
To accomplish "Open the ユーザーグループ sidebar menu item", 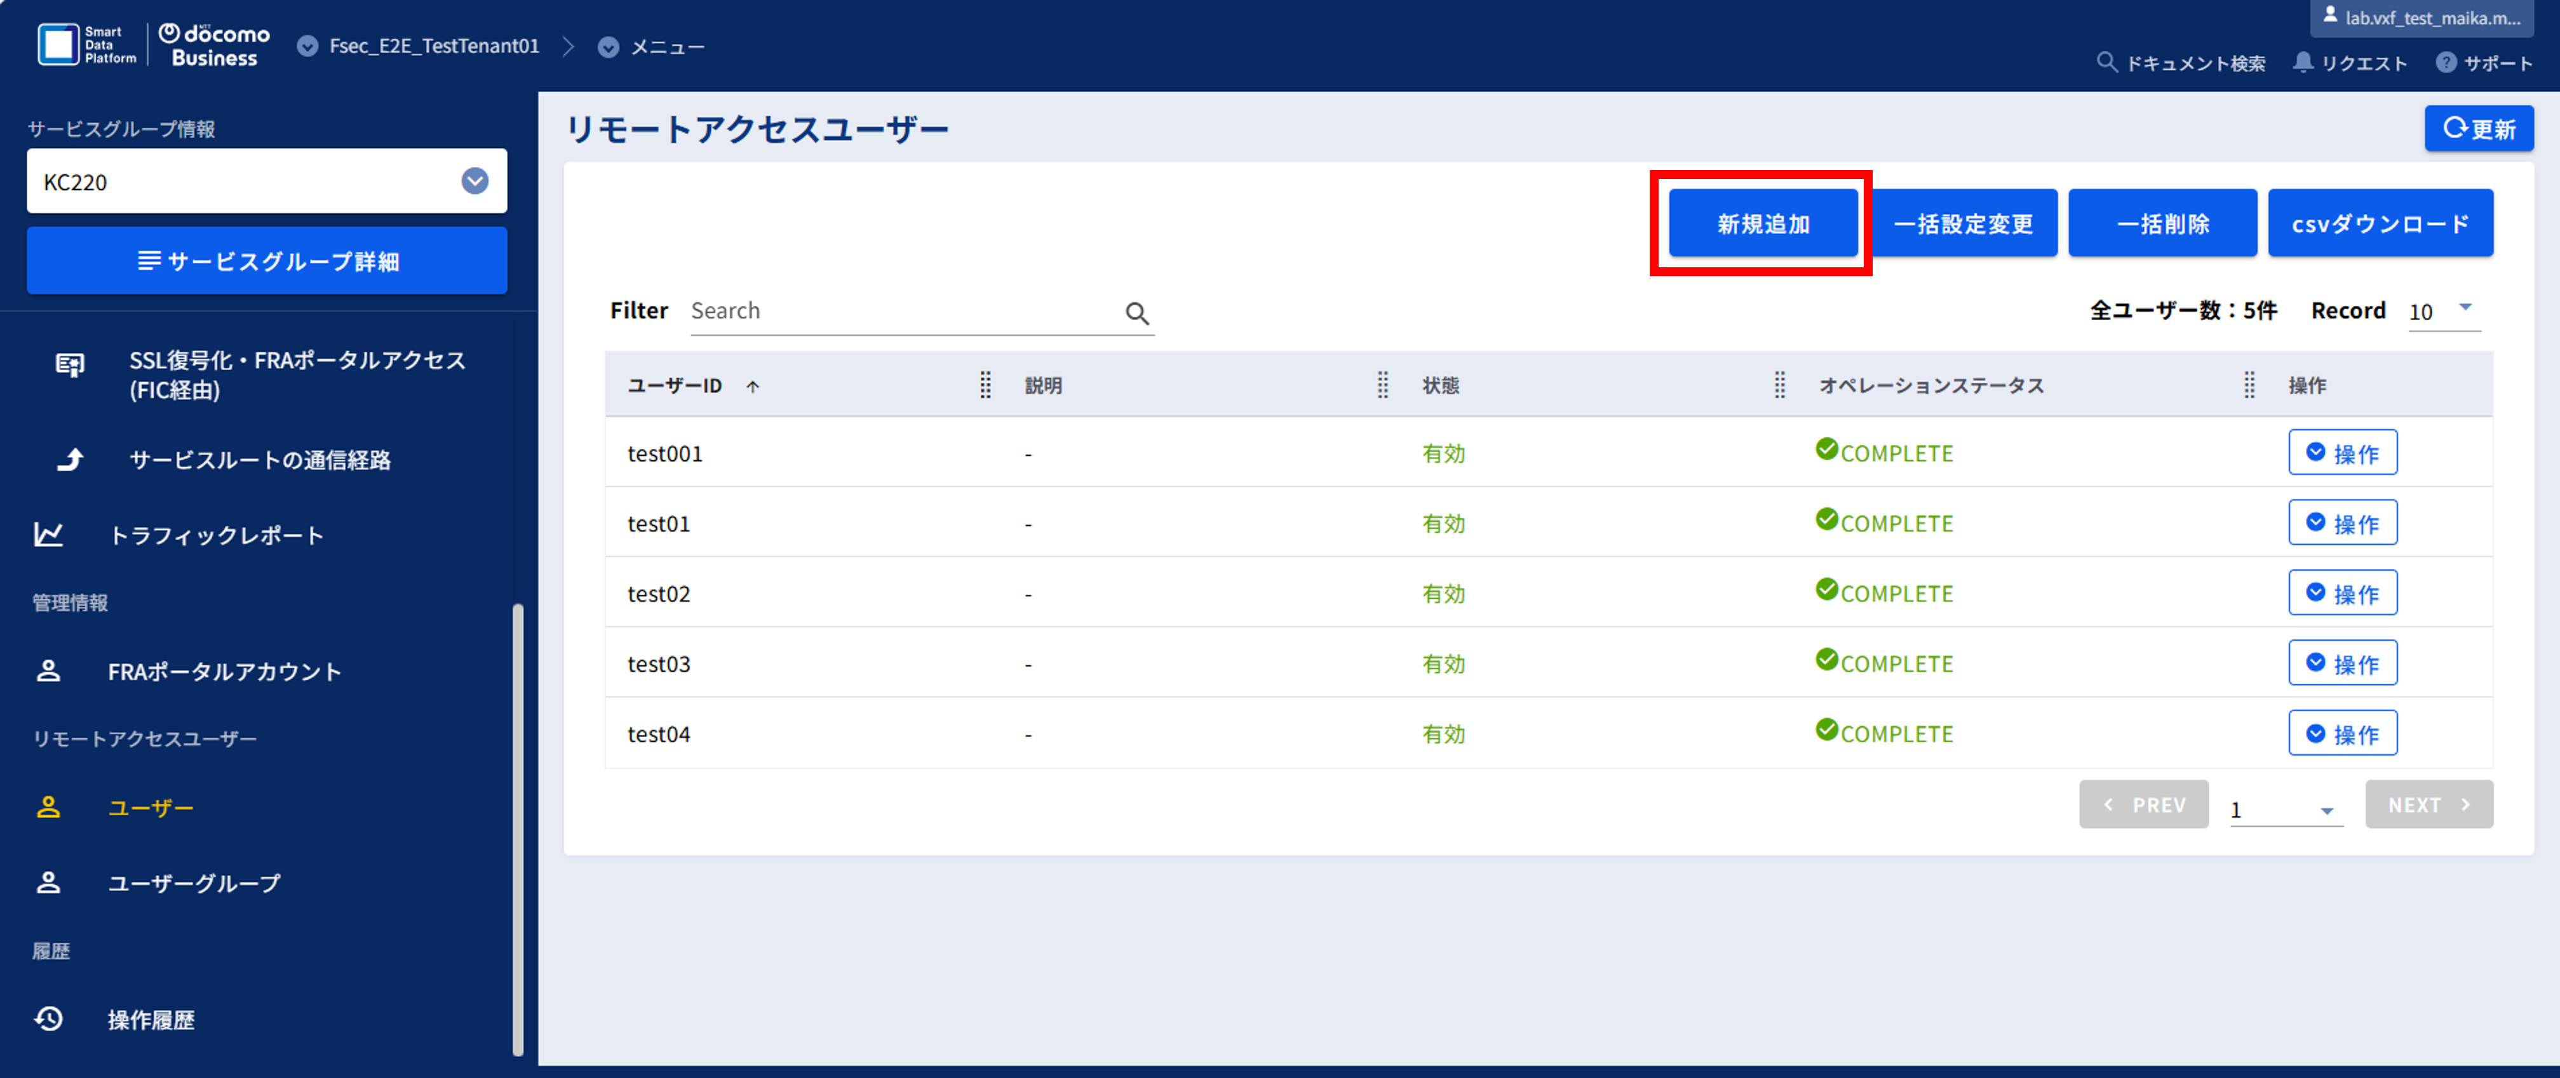I will 194,882.
